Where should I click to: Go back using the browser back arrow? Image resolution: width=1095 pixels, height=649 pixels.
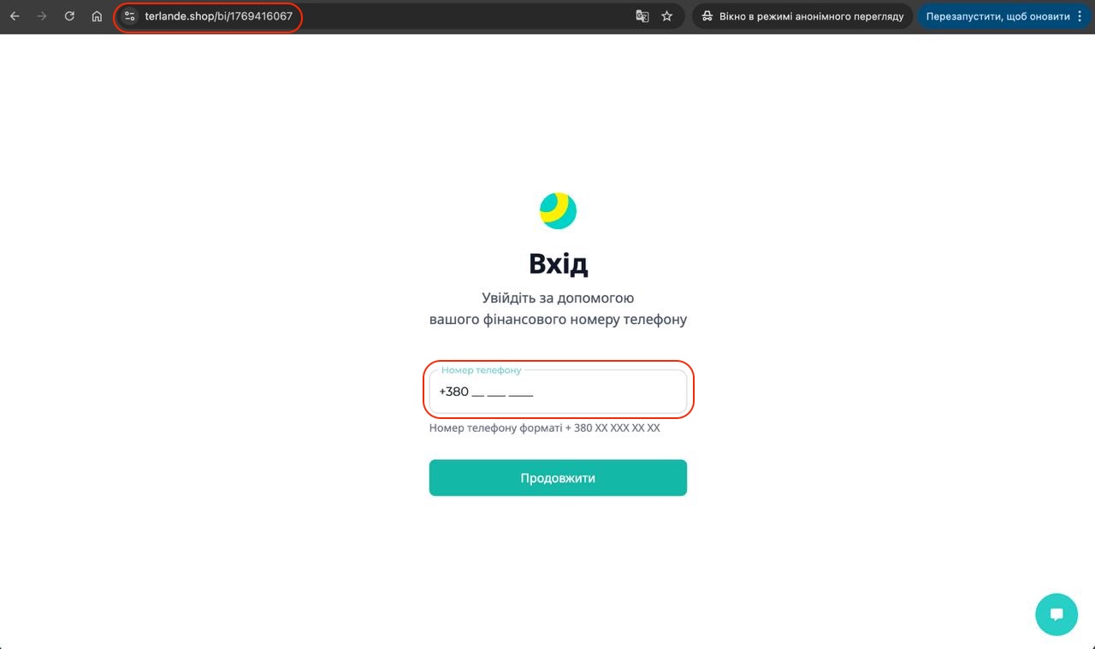click(15, 16)
